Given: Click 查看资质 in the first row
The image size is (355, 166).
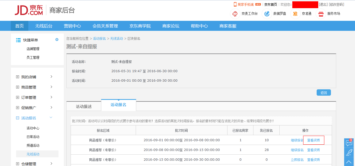Looking at the screenshot, I should [x=313, y=140].
